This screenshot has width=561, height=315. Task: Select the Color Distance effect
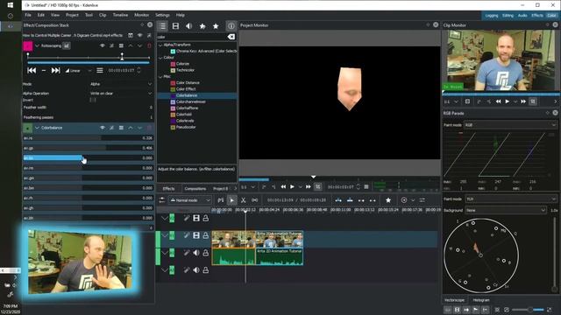188,82
